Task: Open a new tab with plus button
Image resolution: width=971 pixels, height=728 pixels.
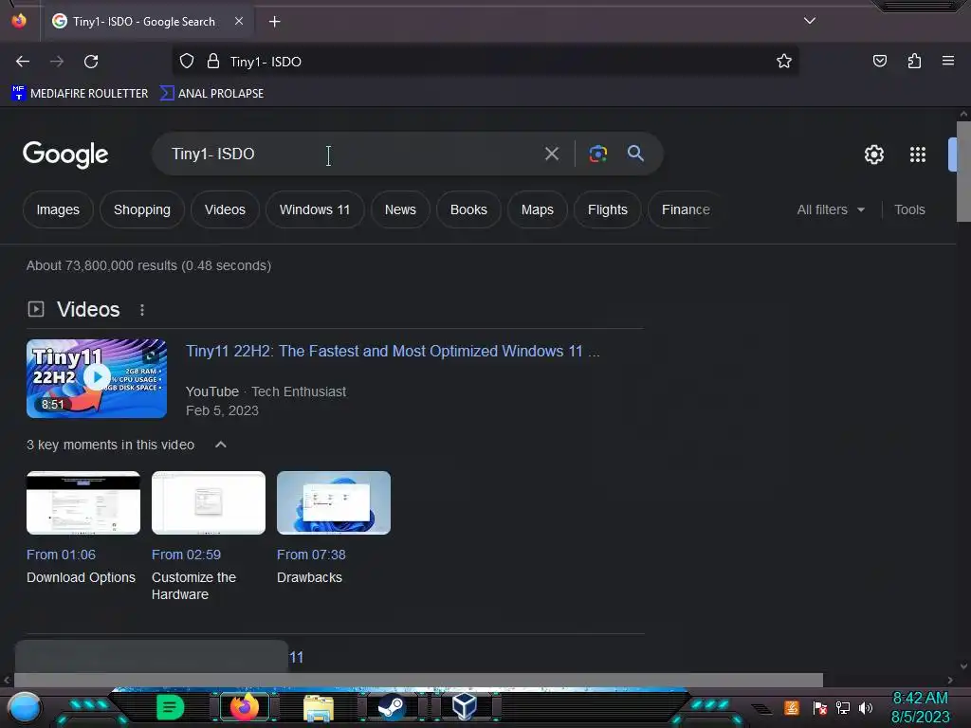Action: 274,22
